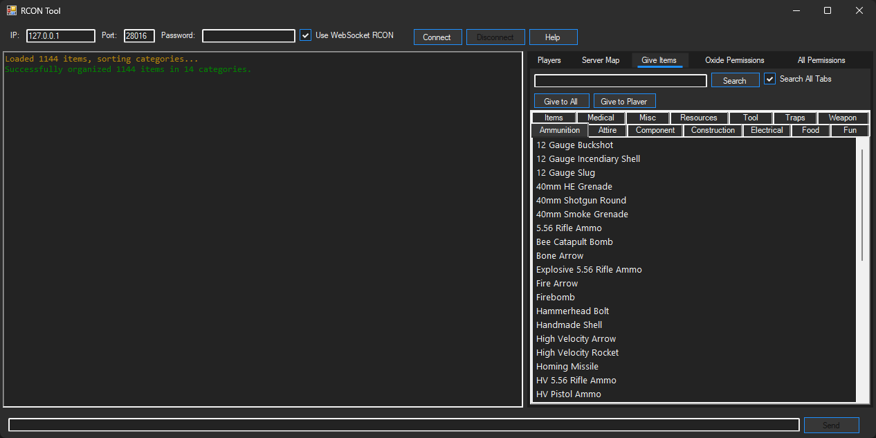
Task: Start an item Search
Action: click(735, 80)
